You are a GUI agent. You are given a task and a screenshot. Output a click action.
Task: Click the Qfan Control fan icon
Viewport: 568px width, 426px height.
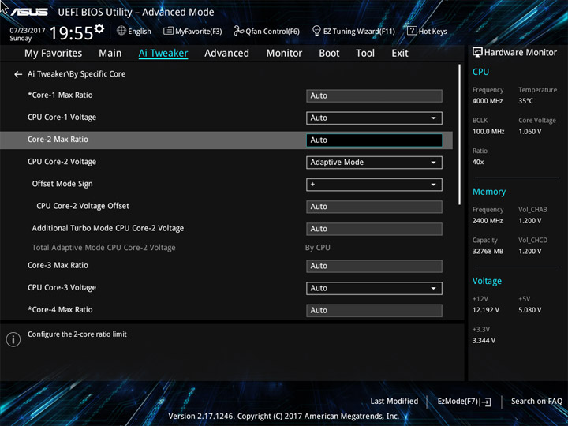click(238, 31)
